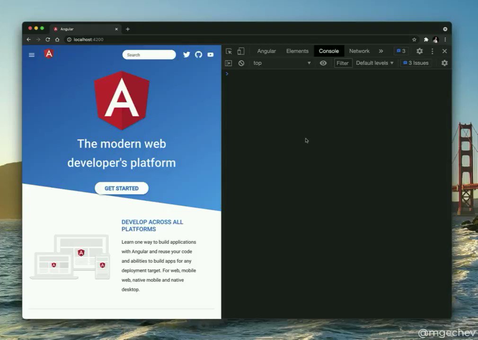This screenshot has height=340, width=478.
Task: Close the DevTools panel
Action: point(444,51)
